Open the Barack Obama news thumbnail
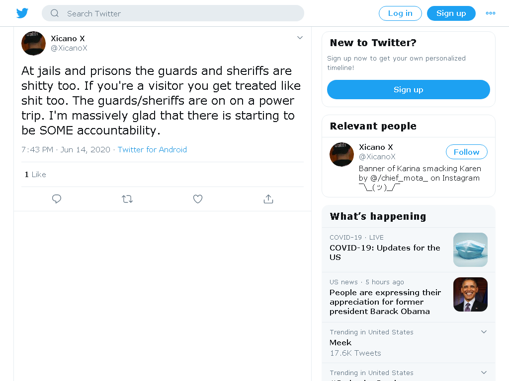This screenshot has height=381, width=509. point(470,295)
